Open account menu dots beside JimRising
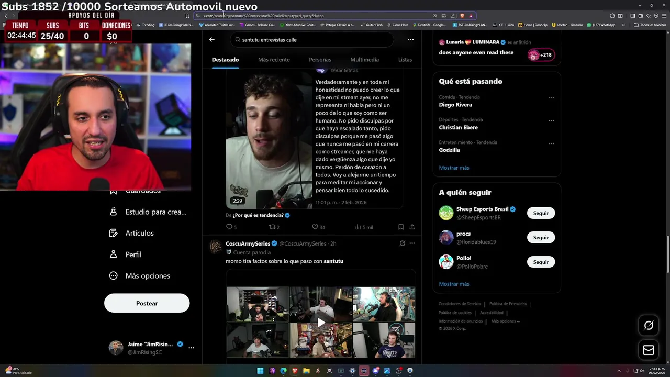Viewport: 670px width, 377px height. pos(191,348)
